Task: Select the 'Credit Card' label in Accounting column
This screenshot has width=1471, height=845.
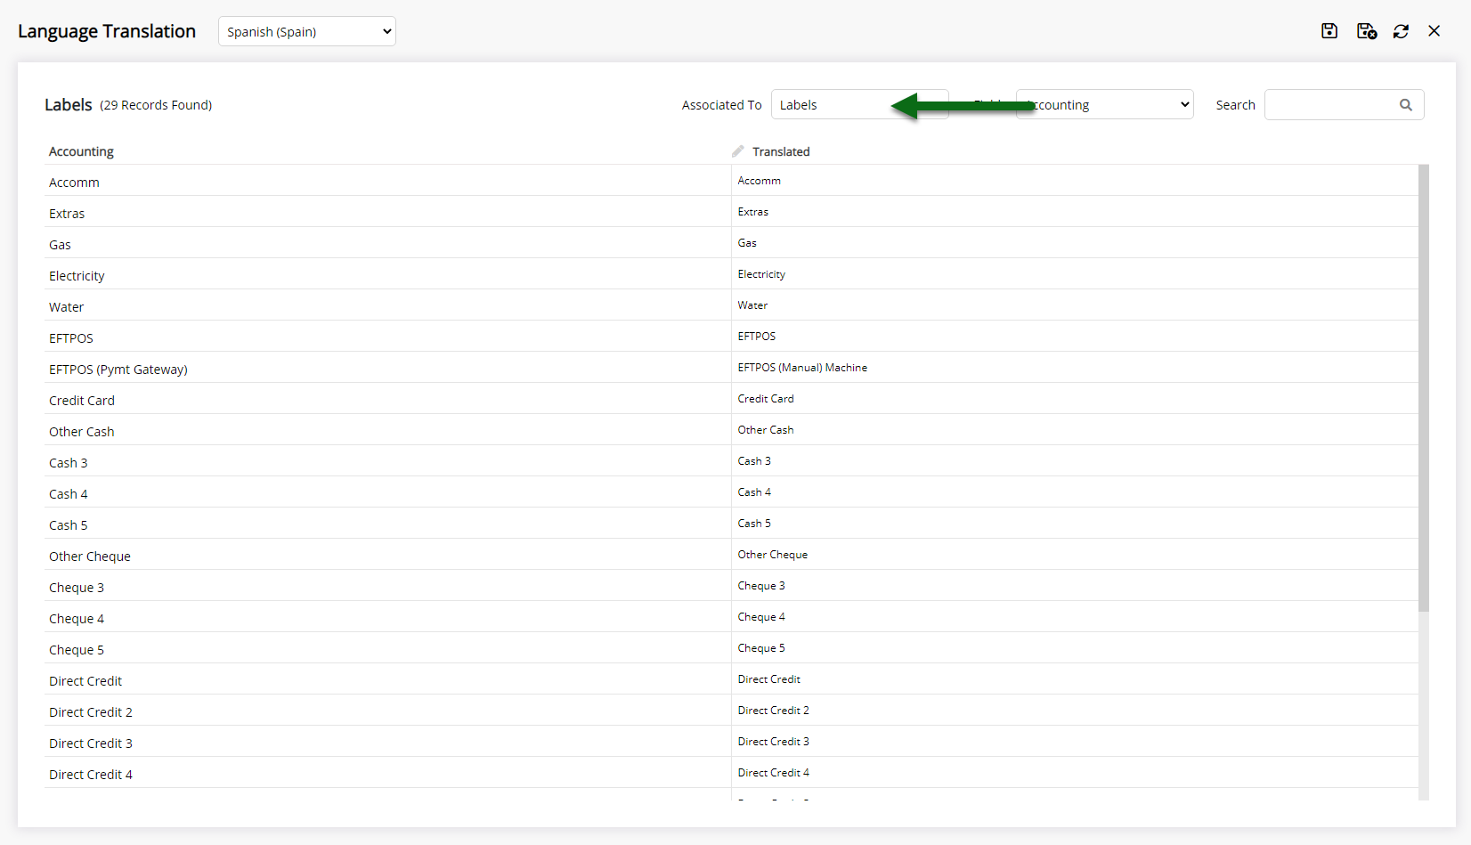Action: click(x=82, y=401)
